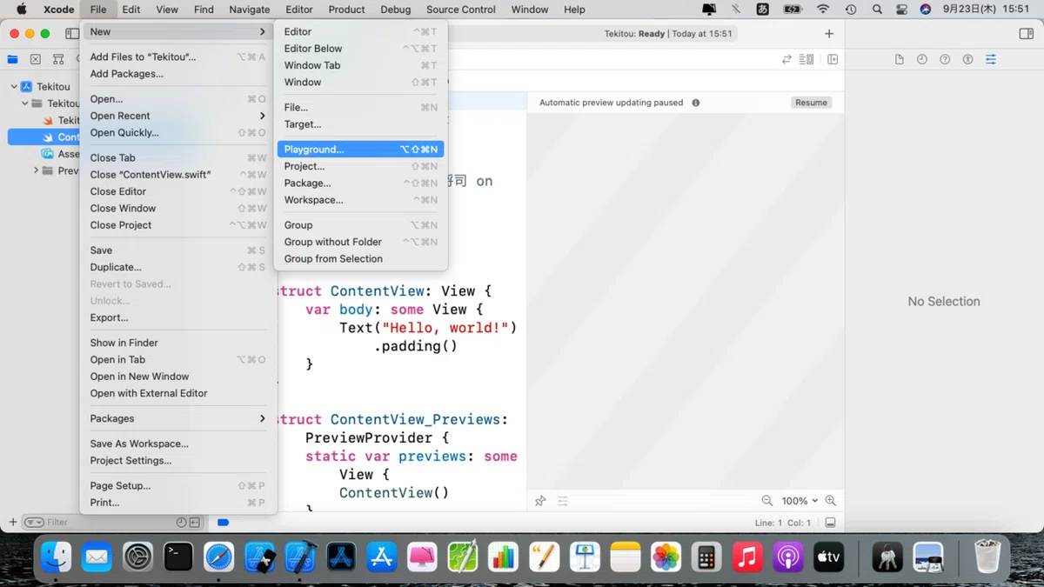Viewport: 1044px width, 587px height.
Task: Open preview settings sliders icon
Action: click(563, 501)
